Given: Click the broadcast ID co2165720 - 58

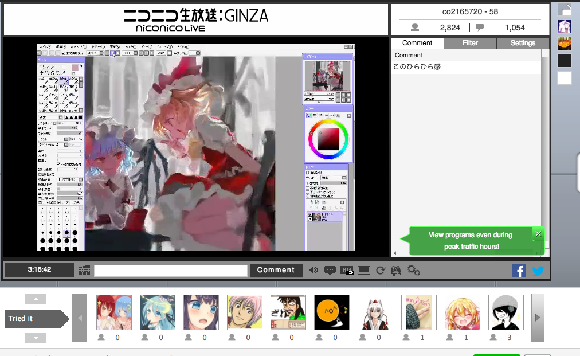Looking at the screenshot, I should [x=470, y=12].
